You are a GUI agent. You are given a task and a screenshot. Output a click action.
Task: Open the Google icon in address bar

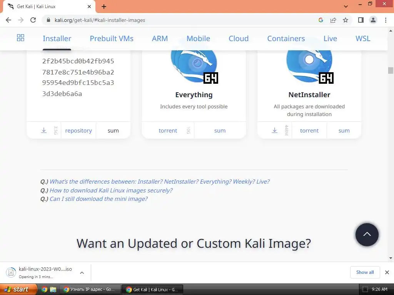(x=321, y=20)
